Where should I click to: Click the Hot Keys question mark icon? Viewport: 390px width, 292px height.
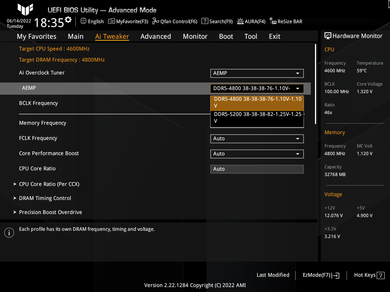pyautogui.click(x=380, y=275)
